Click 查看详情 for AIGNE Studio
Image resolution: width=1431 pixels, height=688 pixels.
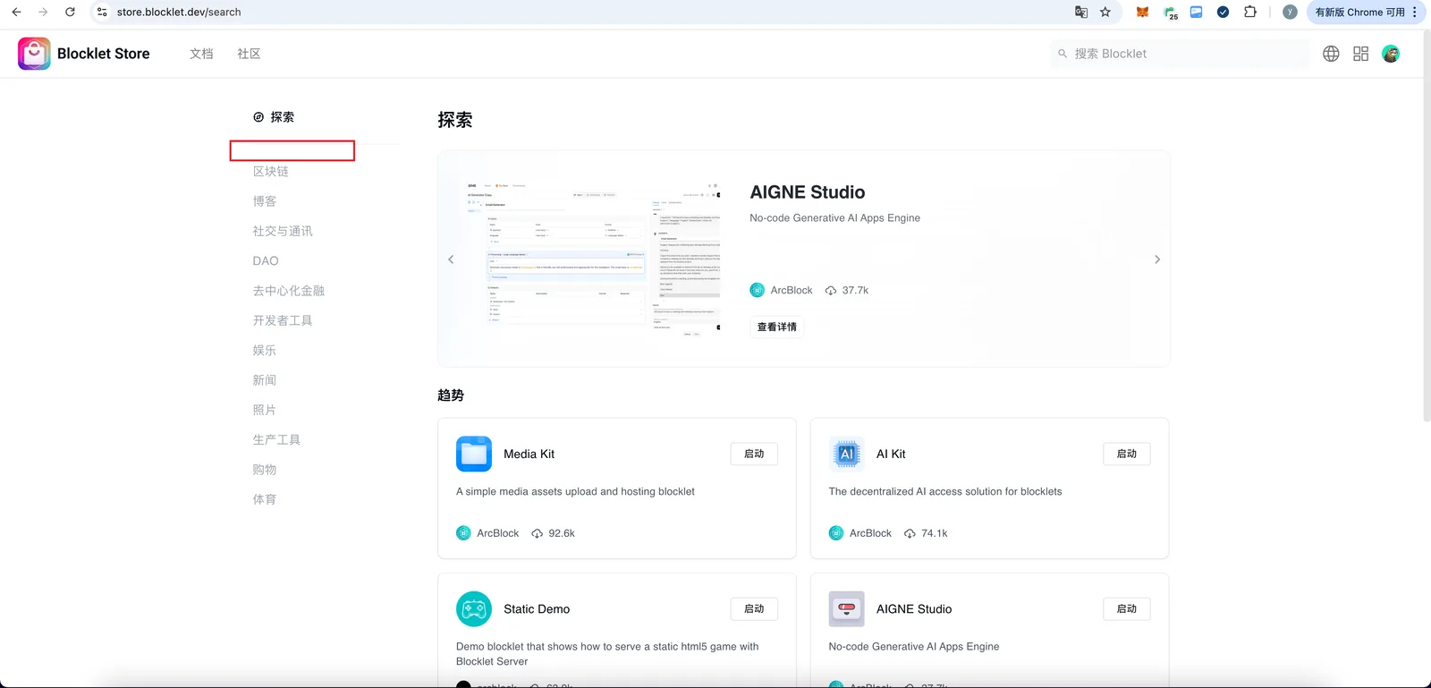click(777, 327)
